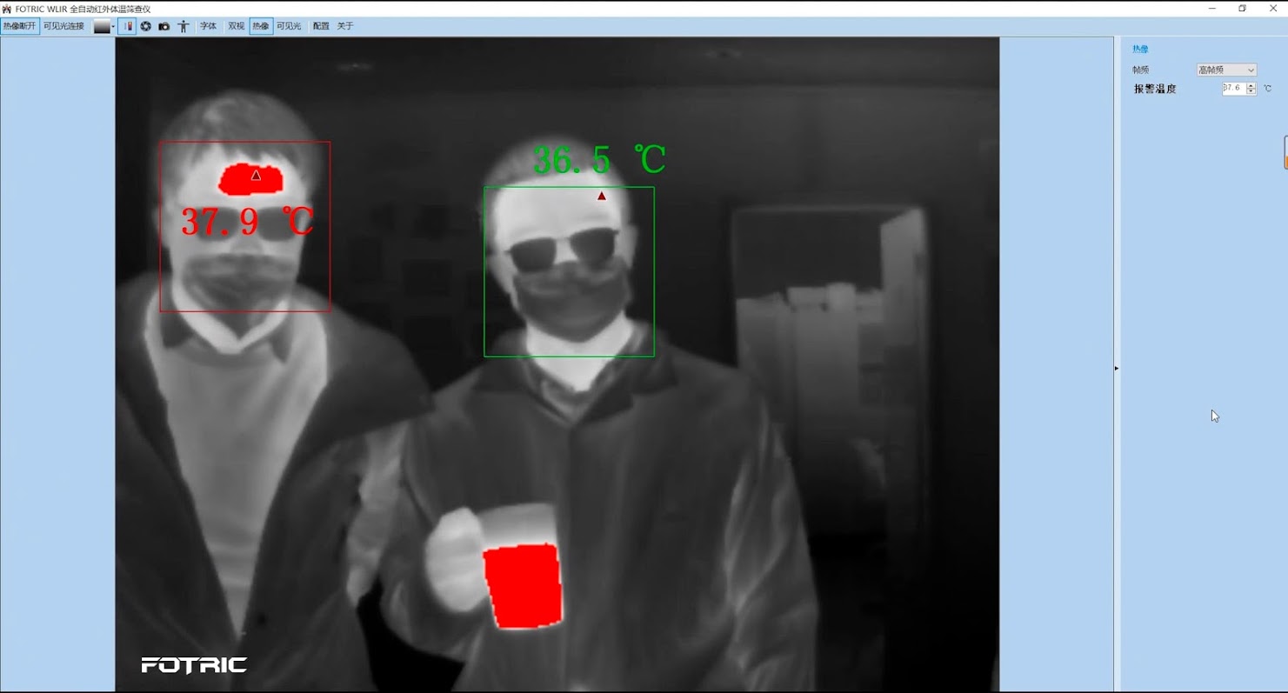Open the palette dropdown arrow

113,27
